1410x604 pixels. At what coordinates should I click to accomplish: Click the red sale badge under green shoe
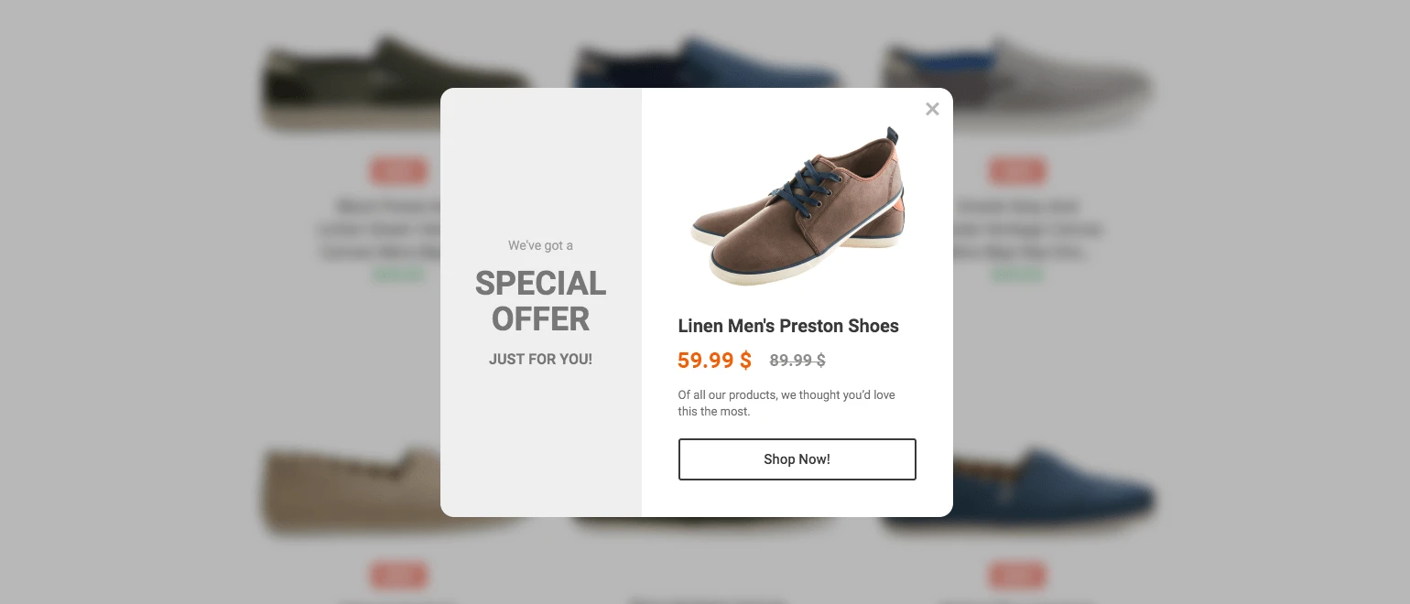point(398,171)
